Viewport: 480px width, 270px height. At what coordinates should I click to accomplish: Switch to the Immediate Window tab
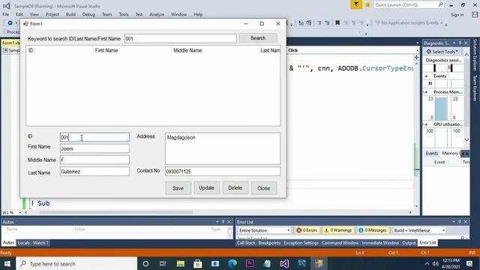click(x=380, y=243)
